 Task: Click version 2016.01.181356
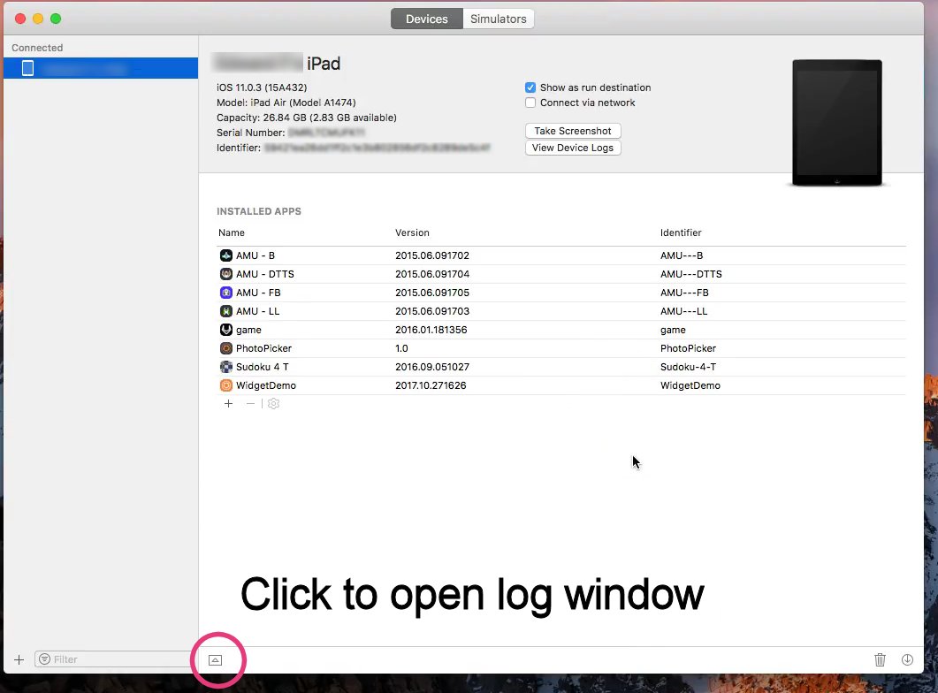pyautogui.click(x=431, y=330)
